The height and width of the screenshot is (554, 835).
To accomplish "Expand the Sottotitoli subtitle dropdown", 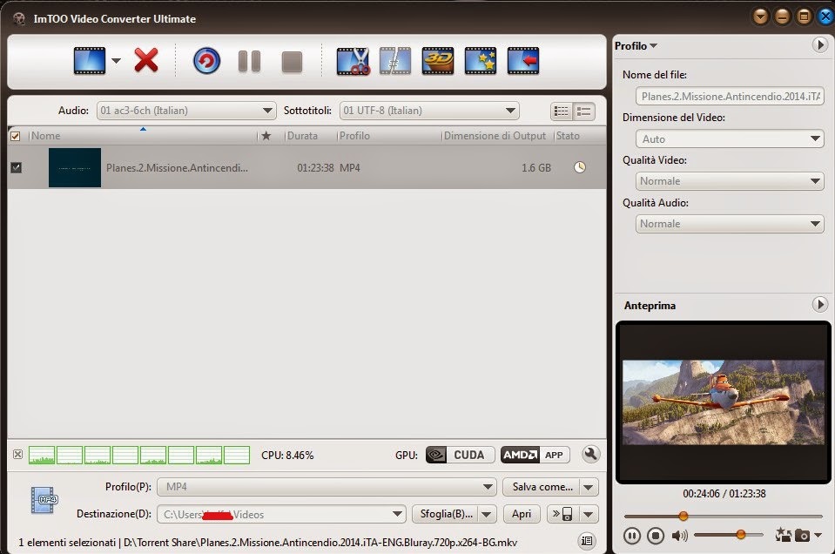I will 429,111.
